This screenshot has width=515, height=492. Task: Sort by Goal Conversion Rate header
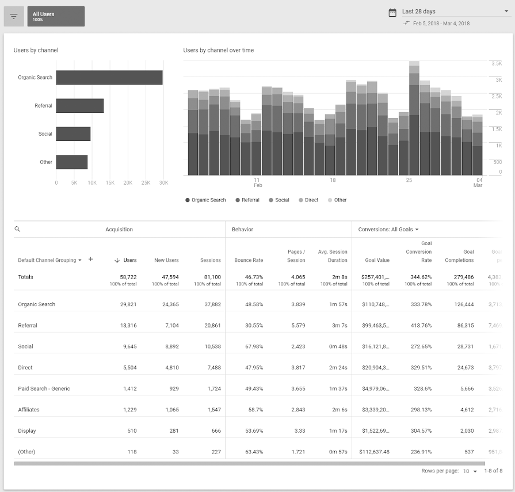click(419, 251)
